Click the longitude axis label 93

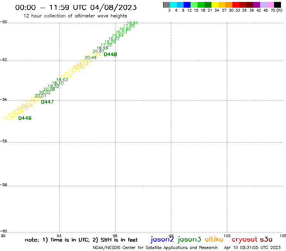click(59, 236)
